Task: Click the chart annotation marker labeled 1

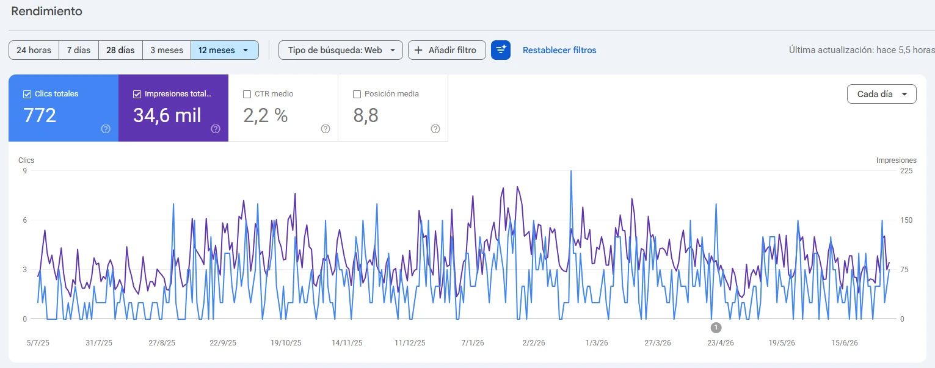Action: (716, 328)
